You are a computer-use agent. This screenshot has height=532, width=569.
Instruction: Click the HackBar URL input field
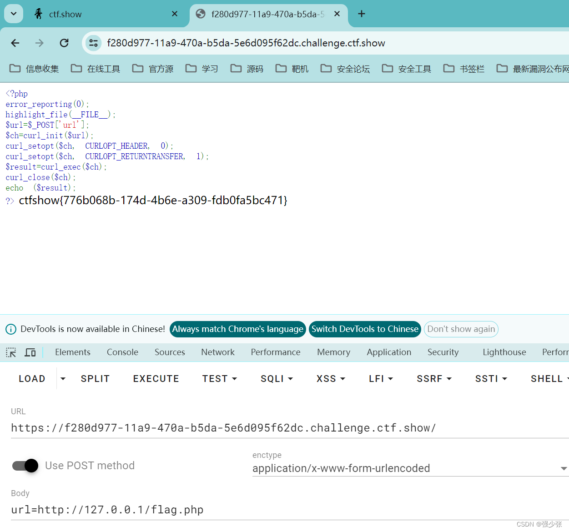(x=290, y=428)
